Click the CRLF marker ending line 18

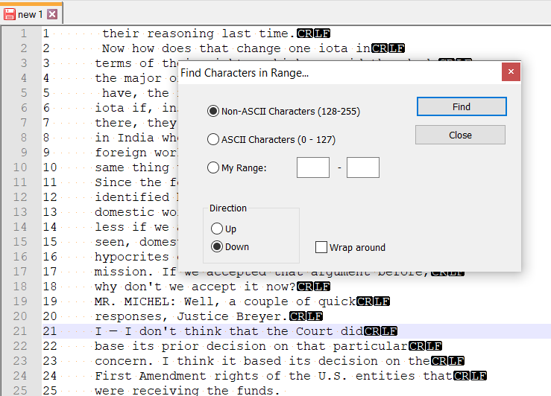pos(313,287)
